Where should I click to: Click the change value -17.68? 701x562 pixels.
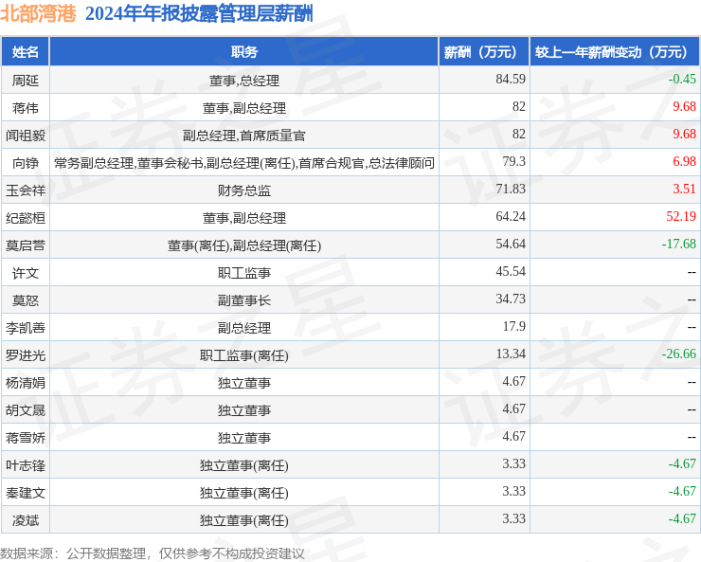tap(679, 245)
